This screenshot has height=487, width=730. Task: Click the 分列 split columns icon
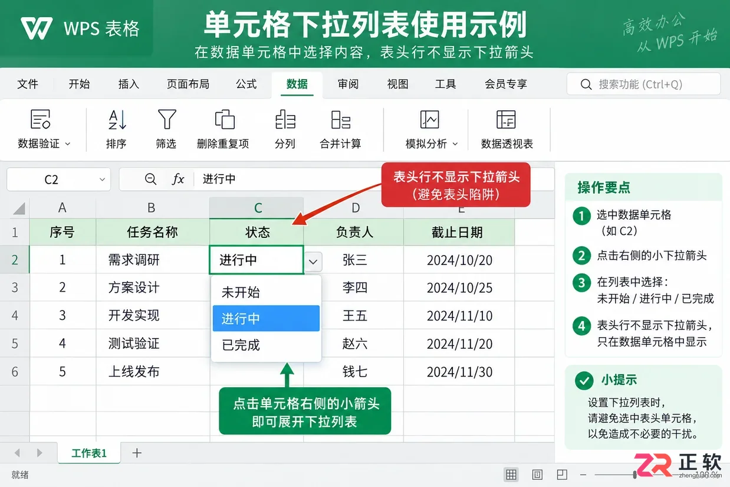[285, 119]
